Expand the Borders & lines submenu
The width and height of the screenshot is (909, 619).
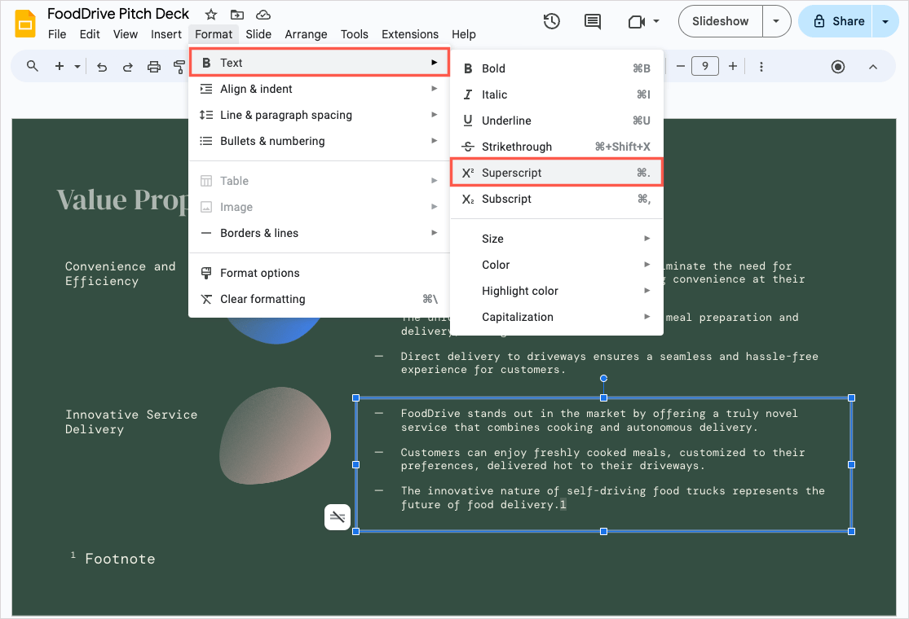(319, 233)
